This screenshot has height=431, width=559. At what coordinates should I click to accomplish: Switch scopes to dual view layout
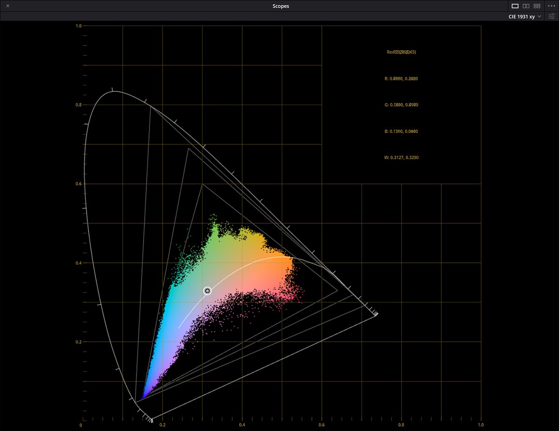(526, 6)
